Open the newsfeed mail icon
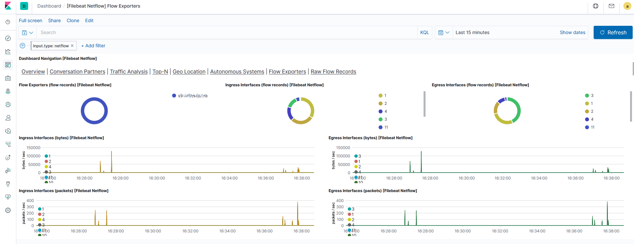634x244 pixels. (x=611, y=6)
